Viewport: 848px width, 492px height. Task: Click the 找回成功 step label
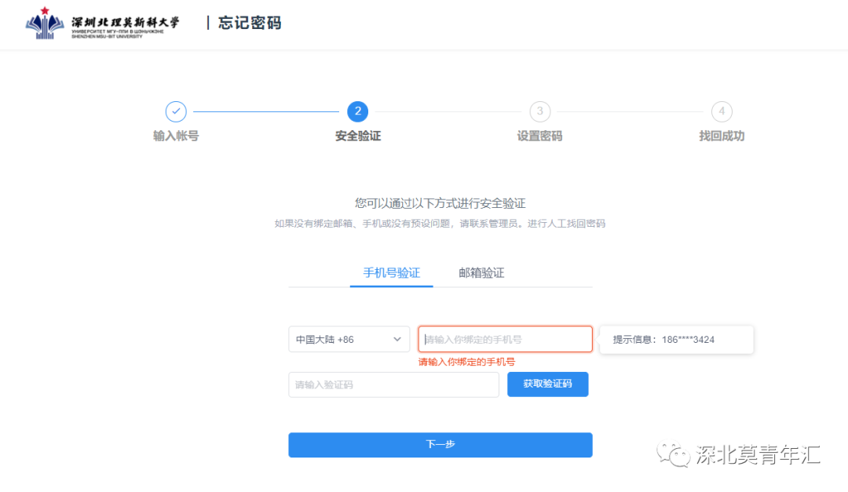pos(722,136)
